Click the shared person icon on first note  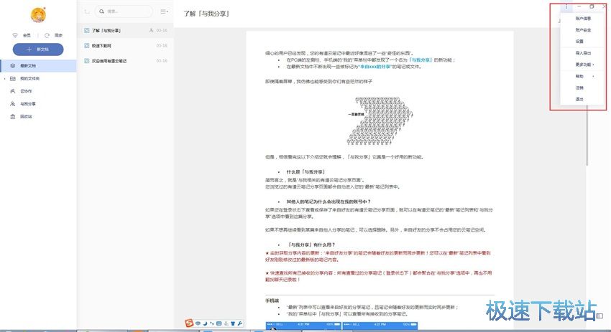click(x=151, y=30)
